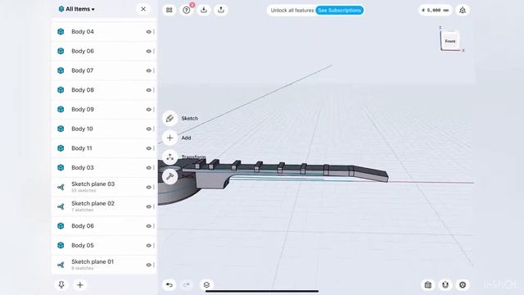
Task: Redo the undone action
Action: pyautogui.click(x=187, y=285)
